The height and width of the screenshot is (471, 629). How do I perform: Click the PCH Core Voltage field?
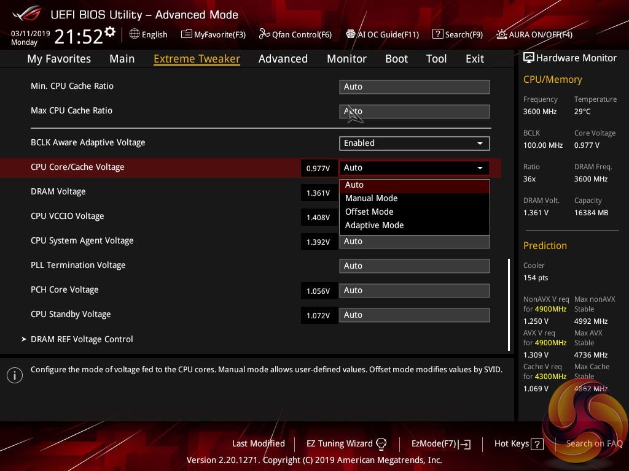pyautogui.click(x=415, y=290)
